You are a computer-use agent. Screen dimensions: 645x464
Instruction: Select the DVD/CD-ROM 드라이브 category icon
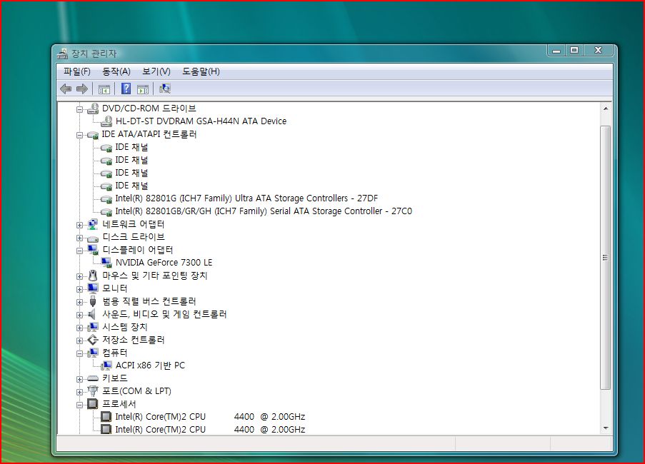(93, 109)
